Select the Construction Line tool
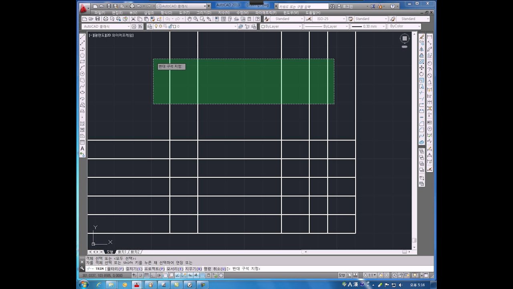The width and height of the screenshot is (513, 289). coord(83,43)
